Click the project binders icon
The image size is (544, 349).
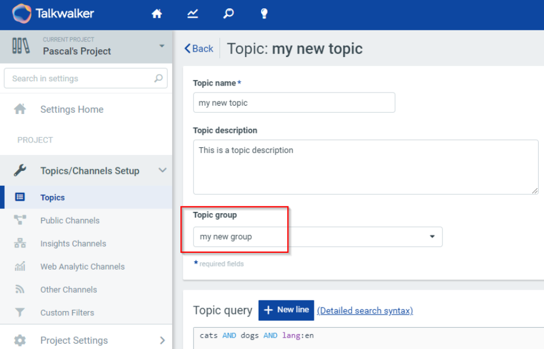tap(21, 46)
